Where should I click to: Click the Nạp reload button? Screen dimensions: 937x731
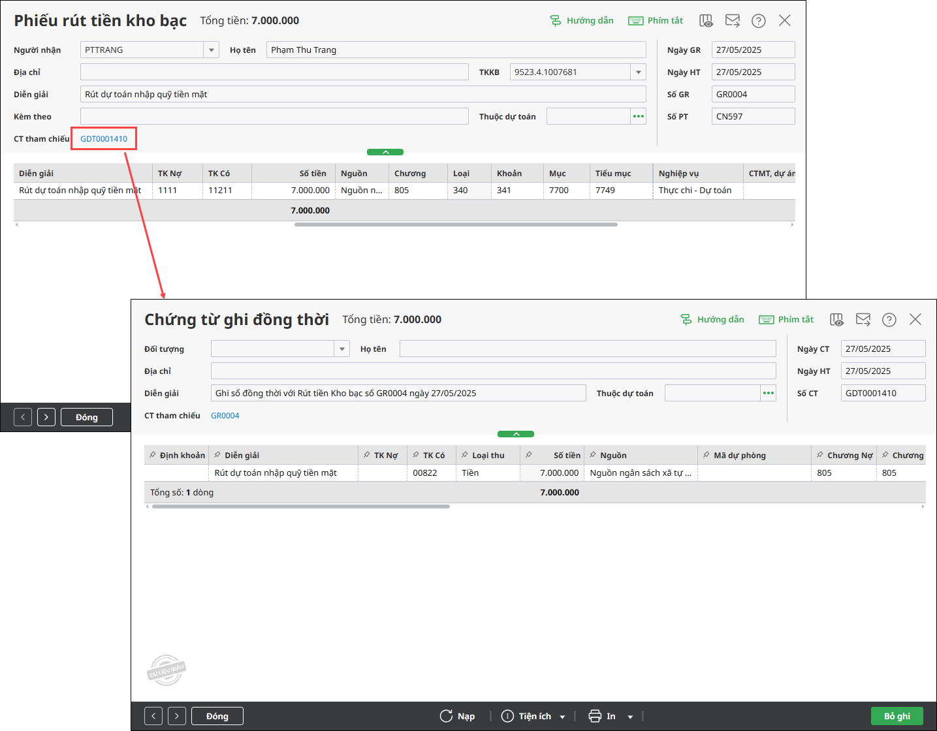click(x=457, y=716)
